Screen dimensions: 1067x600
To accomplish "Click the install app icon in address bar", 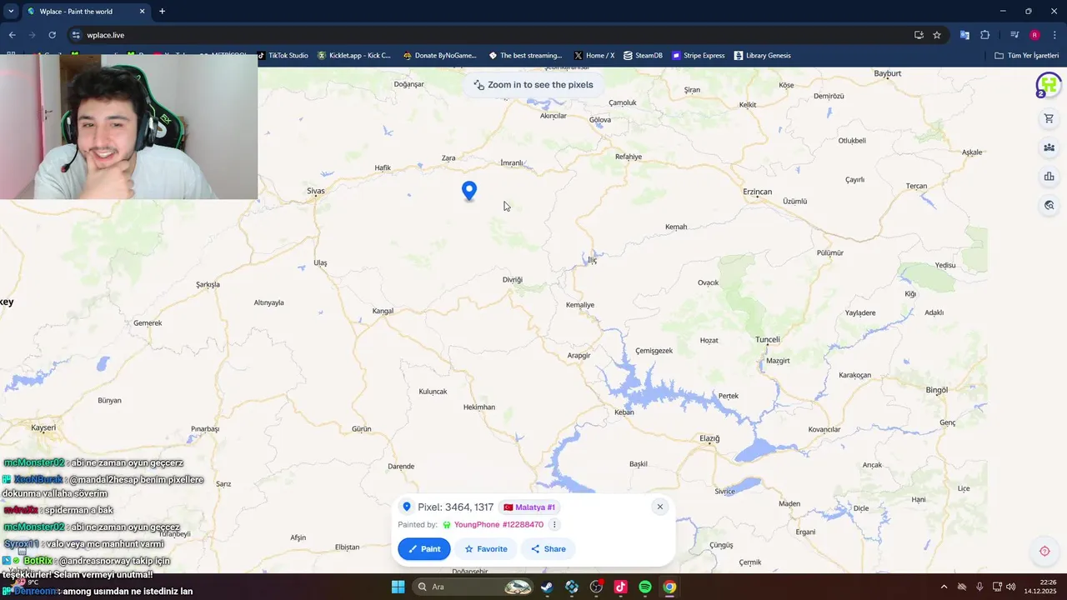I will (919, 35).
